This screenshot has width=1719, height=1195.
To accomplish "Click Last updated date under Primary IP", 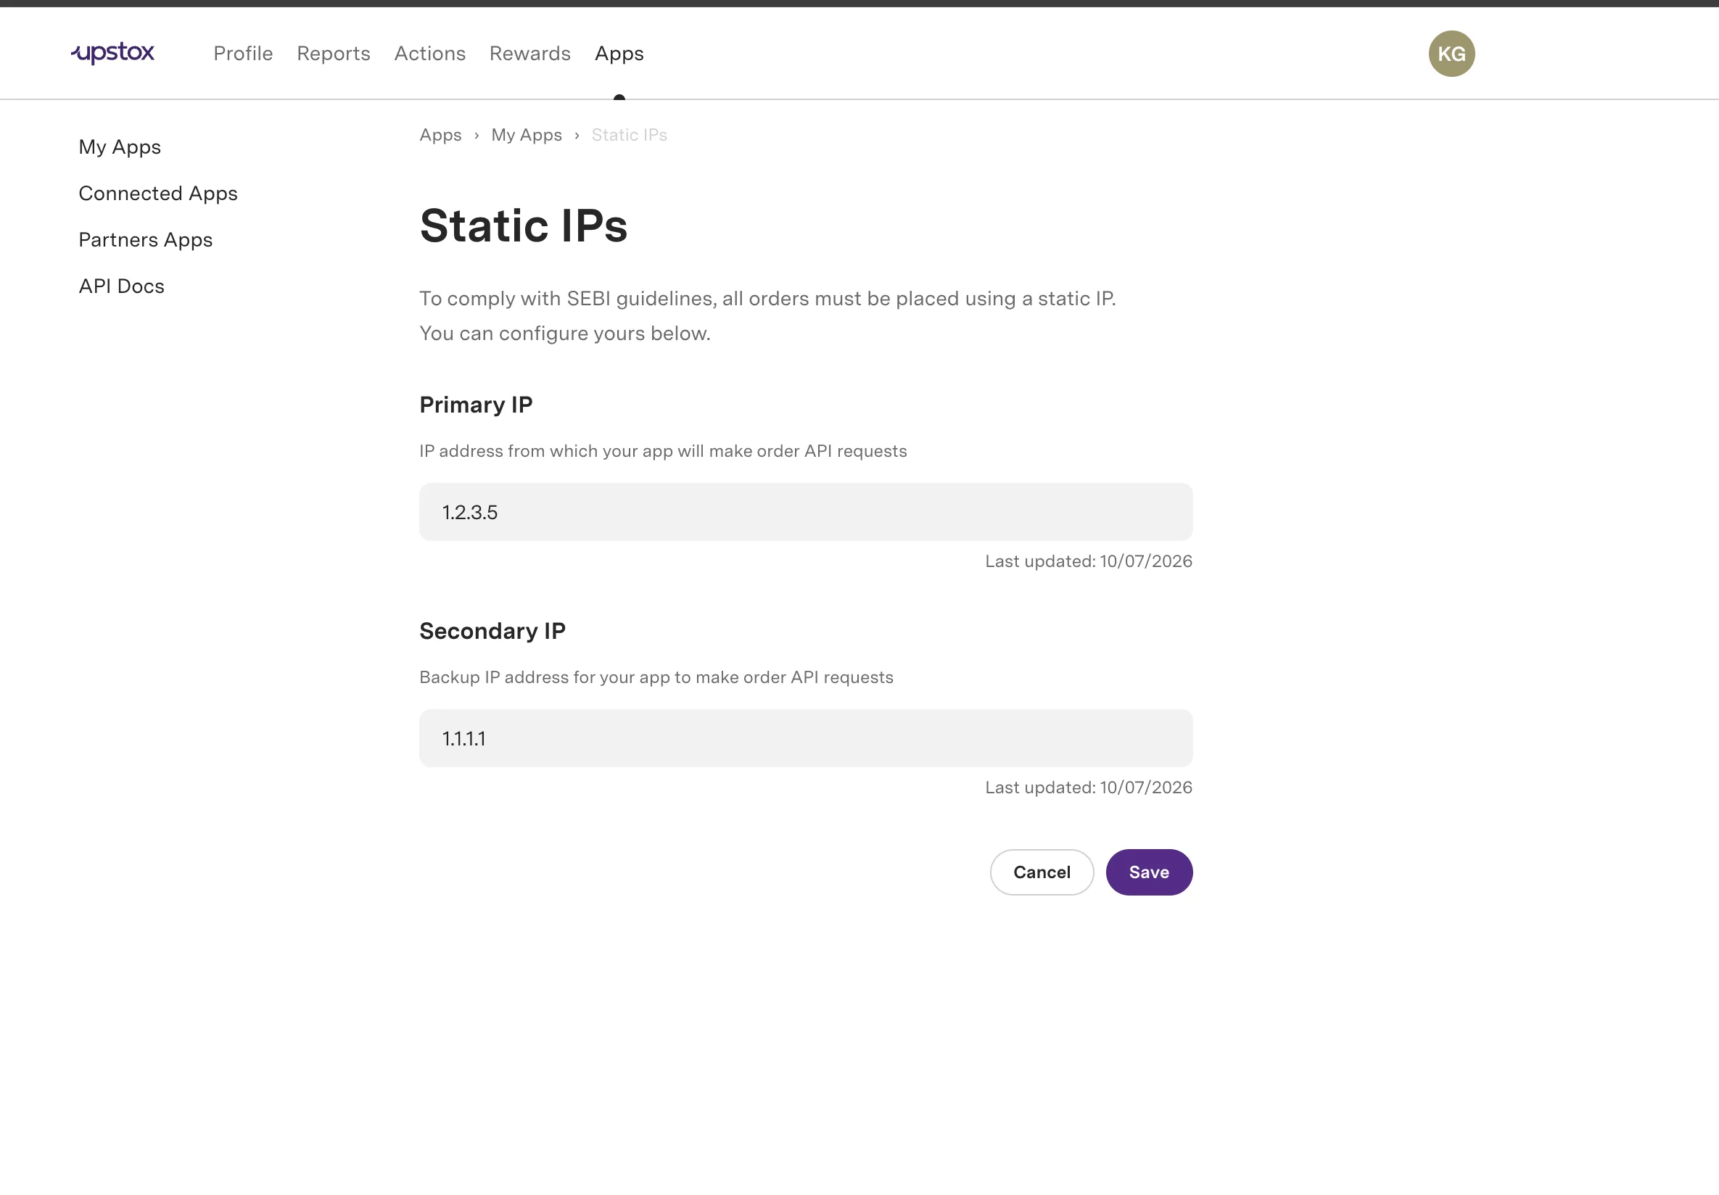I will (1089, 562).
